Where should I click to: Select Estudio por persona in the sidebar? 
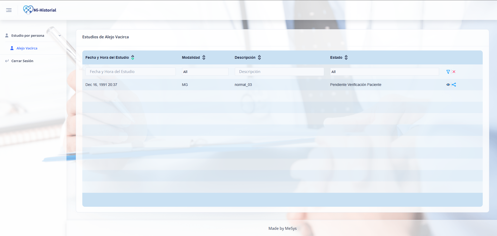[x=28, y=35]
